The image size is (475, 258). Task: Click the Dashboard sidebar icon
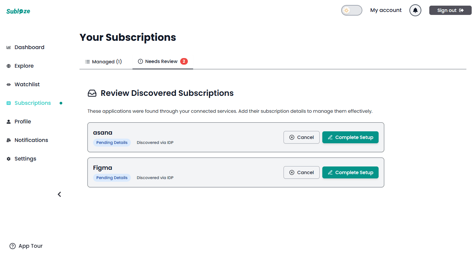tap(8, 47)
